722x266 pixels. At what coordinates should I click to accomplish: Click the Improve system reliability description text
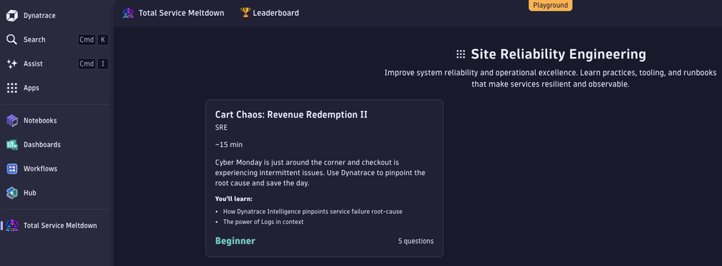click(550, 79)
